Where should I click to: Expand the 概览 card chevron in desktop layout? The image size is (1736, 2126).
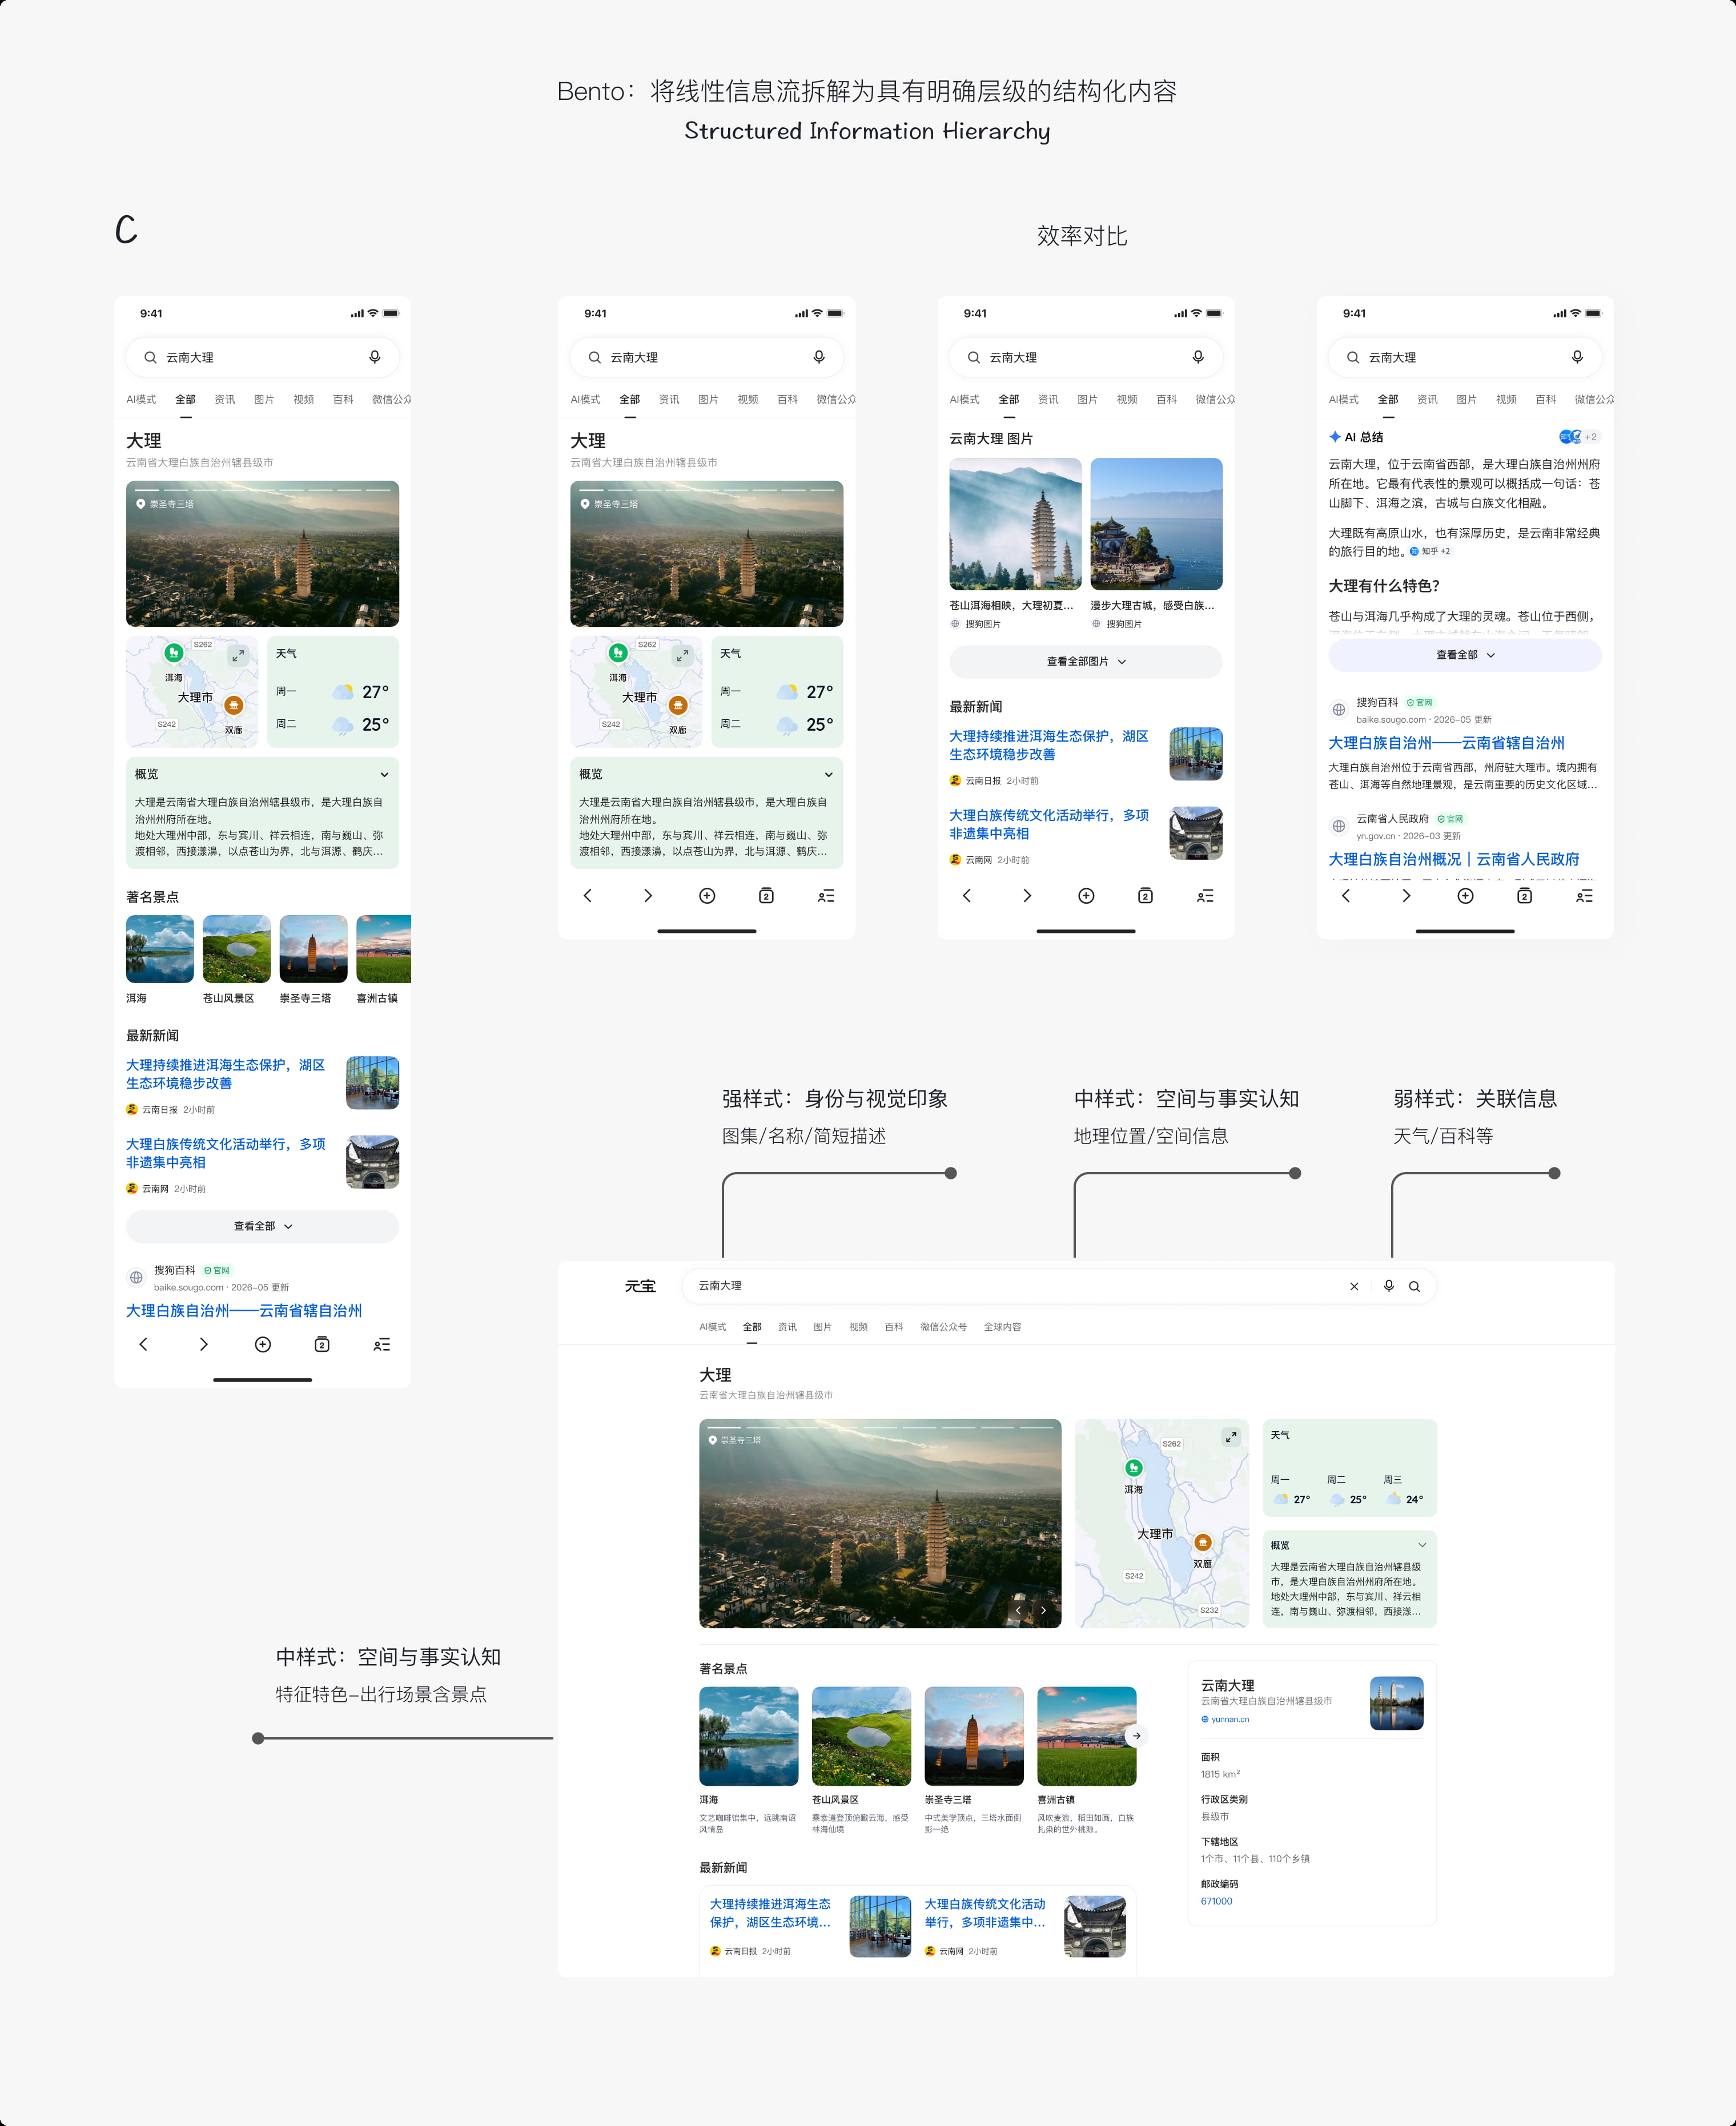pos(1422,1545)
